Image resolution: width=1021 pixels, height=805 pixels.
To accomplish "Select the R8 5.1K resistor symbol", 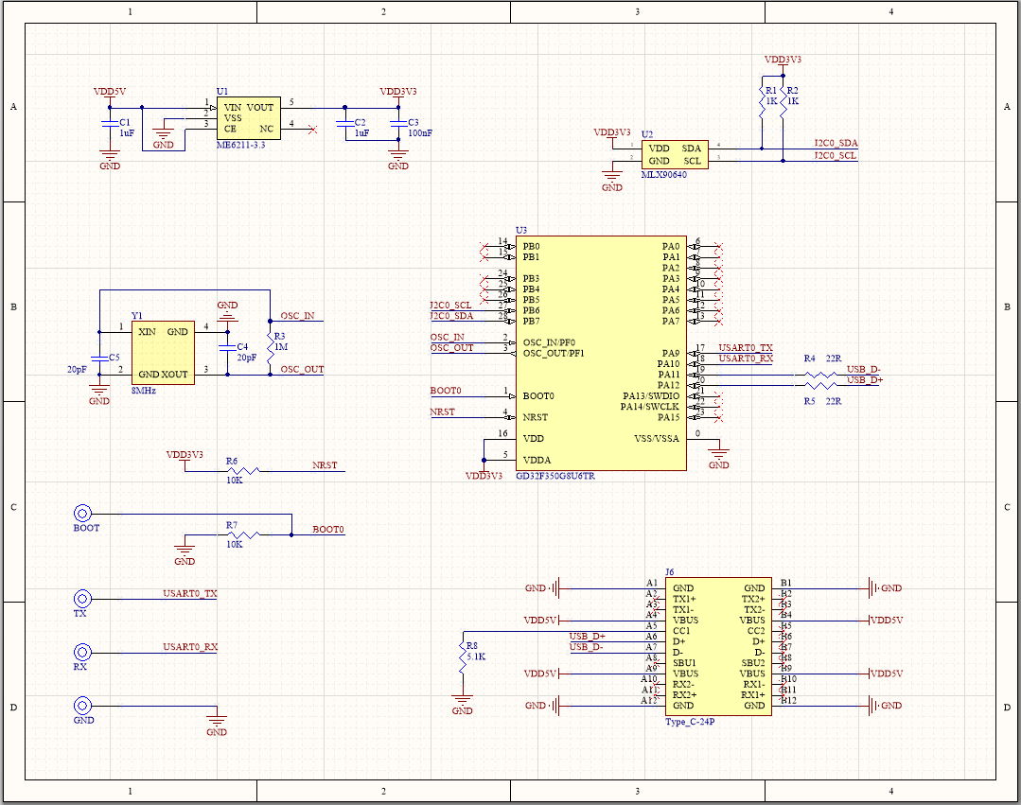I will (463, 657).
